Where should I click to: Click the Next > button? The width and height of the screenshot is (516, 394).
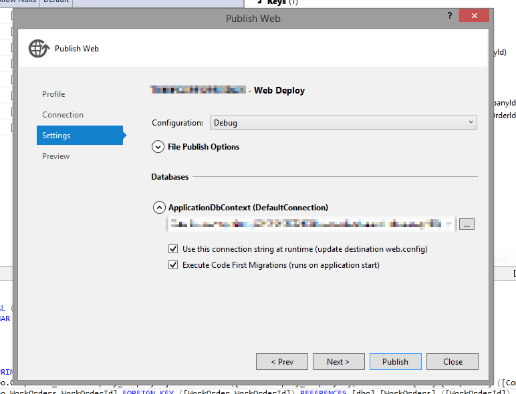click(338, 361)
